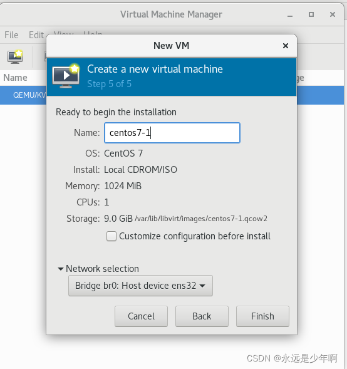The image size is (347, 369).
Task: Click the Create new virtual machine toolbar icon
Action: pyautogui.click(x=15, y=57)
